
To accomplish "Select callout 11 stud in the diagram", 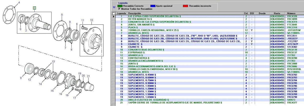I will pos(83,20).
